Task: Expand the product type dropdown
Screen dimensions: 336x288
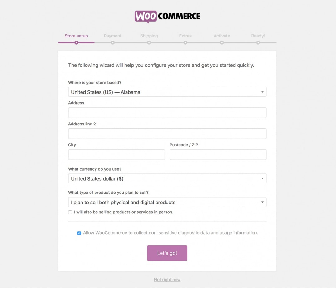Action: 167,202
